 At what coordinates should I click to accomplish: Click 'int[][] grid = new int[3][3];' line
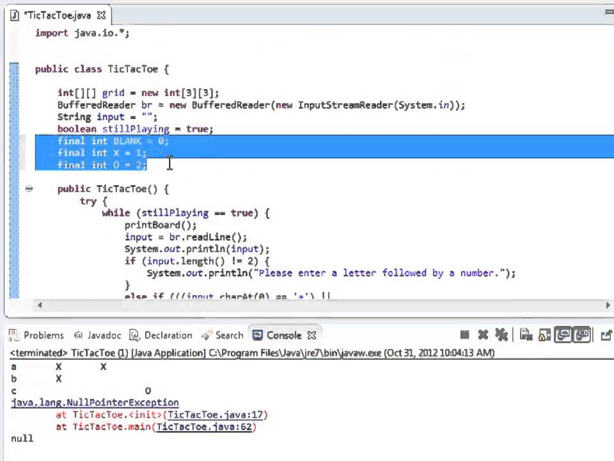pyautogui.click(x=138, y=93)
